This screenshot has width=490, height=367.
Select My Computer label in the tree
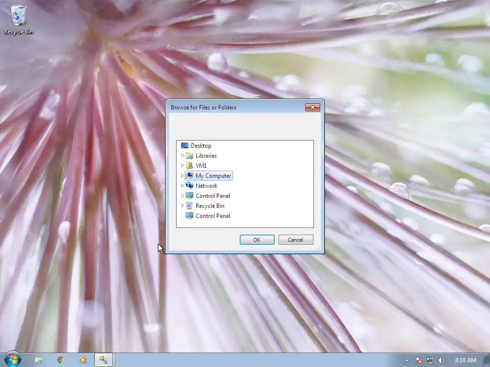[x=213, y=176]
